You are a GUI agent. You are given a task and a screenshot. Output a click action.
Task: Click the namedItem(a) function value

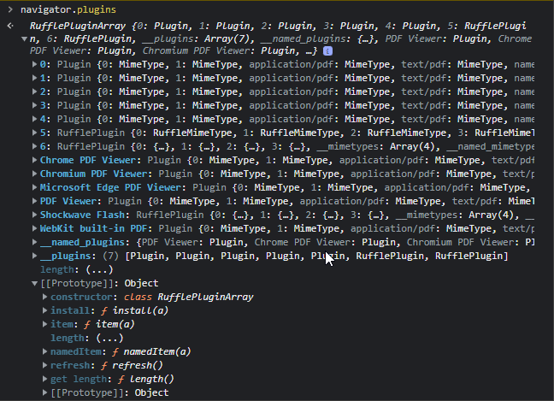click(x=157, y=351)
